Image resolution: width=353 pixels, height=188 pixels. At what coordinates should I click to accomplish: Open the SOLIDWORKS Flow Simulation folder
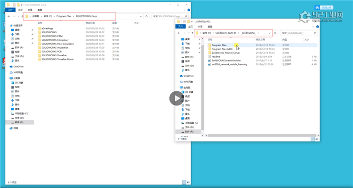pos(57,44)
